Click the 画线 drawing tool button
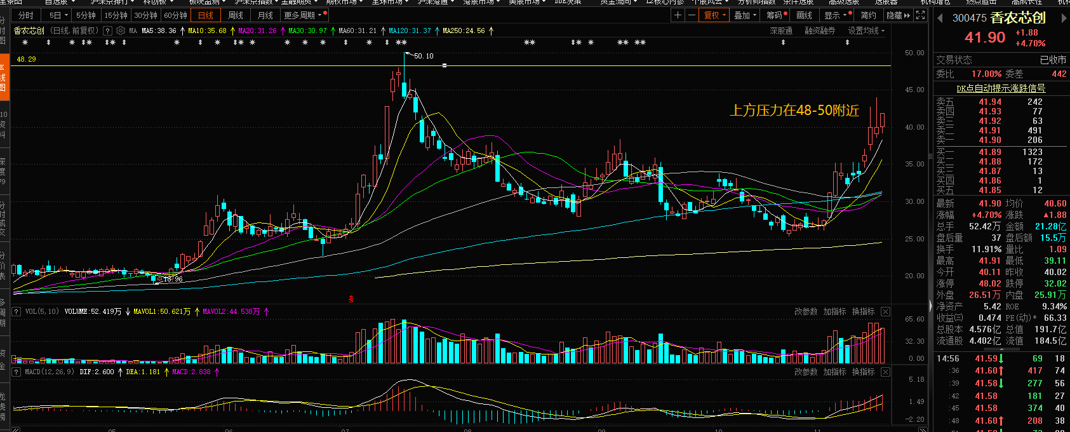The width and height of the screenshot is (1070, 432). point(805,15)
